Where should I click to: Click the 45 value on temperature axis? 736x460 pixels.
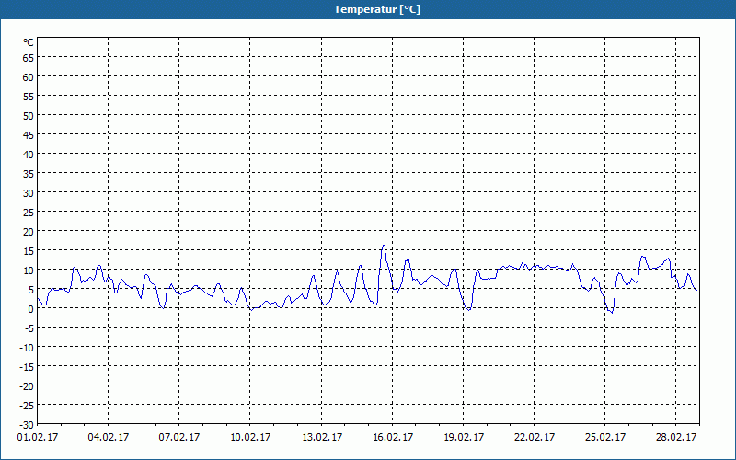click(29, 134)
